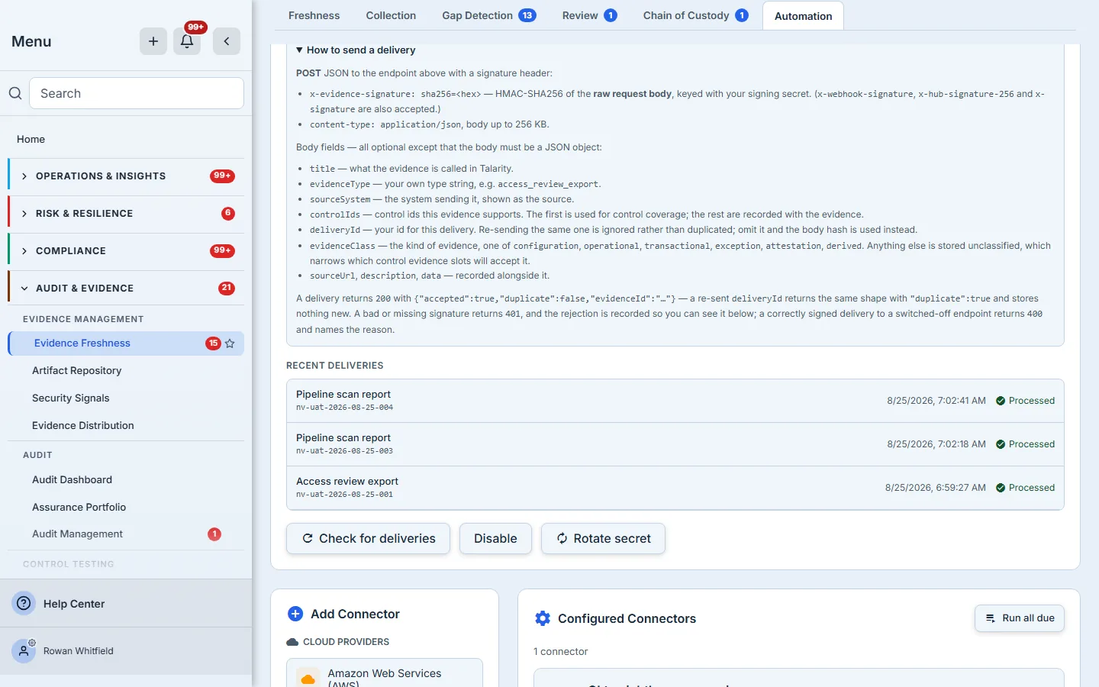Favorite Evidence Freshness with star icon
Image resolution: width=1099 pixels, height=687 pixels.
[x=230, y=343]
